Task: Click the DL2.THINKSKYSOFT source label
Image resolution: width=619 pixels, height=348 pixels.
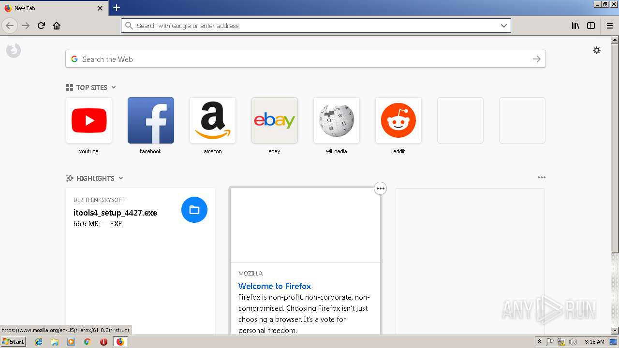Action: click(x=99, y=200)
